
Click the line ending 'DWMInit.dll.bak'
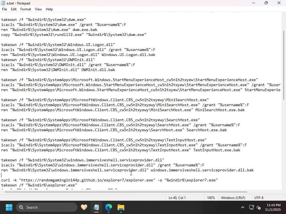tap(58, 70)
